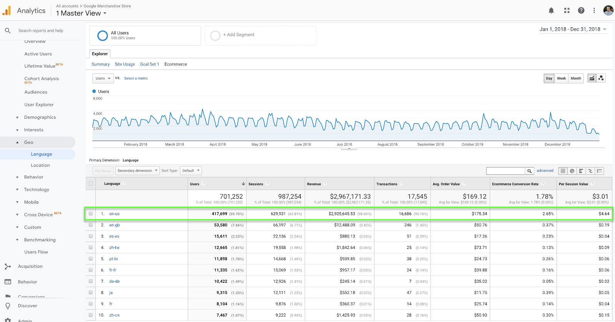Click the All Users segment circle
This screenshot has width=615, height=322.
[103, 36]
